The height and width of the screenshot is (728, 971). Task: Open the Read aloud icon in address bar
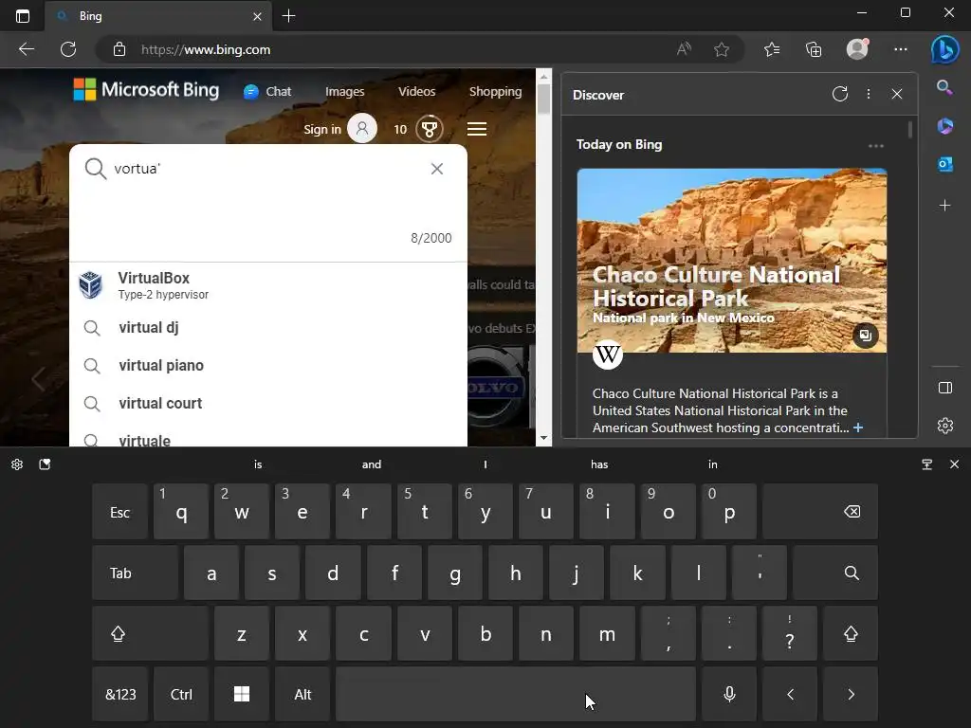coord(684,49)
